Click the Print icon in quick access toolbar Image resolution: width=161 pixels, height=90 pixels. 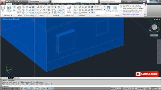pyautogui.click(x=18, y=1)
